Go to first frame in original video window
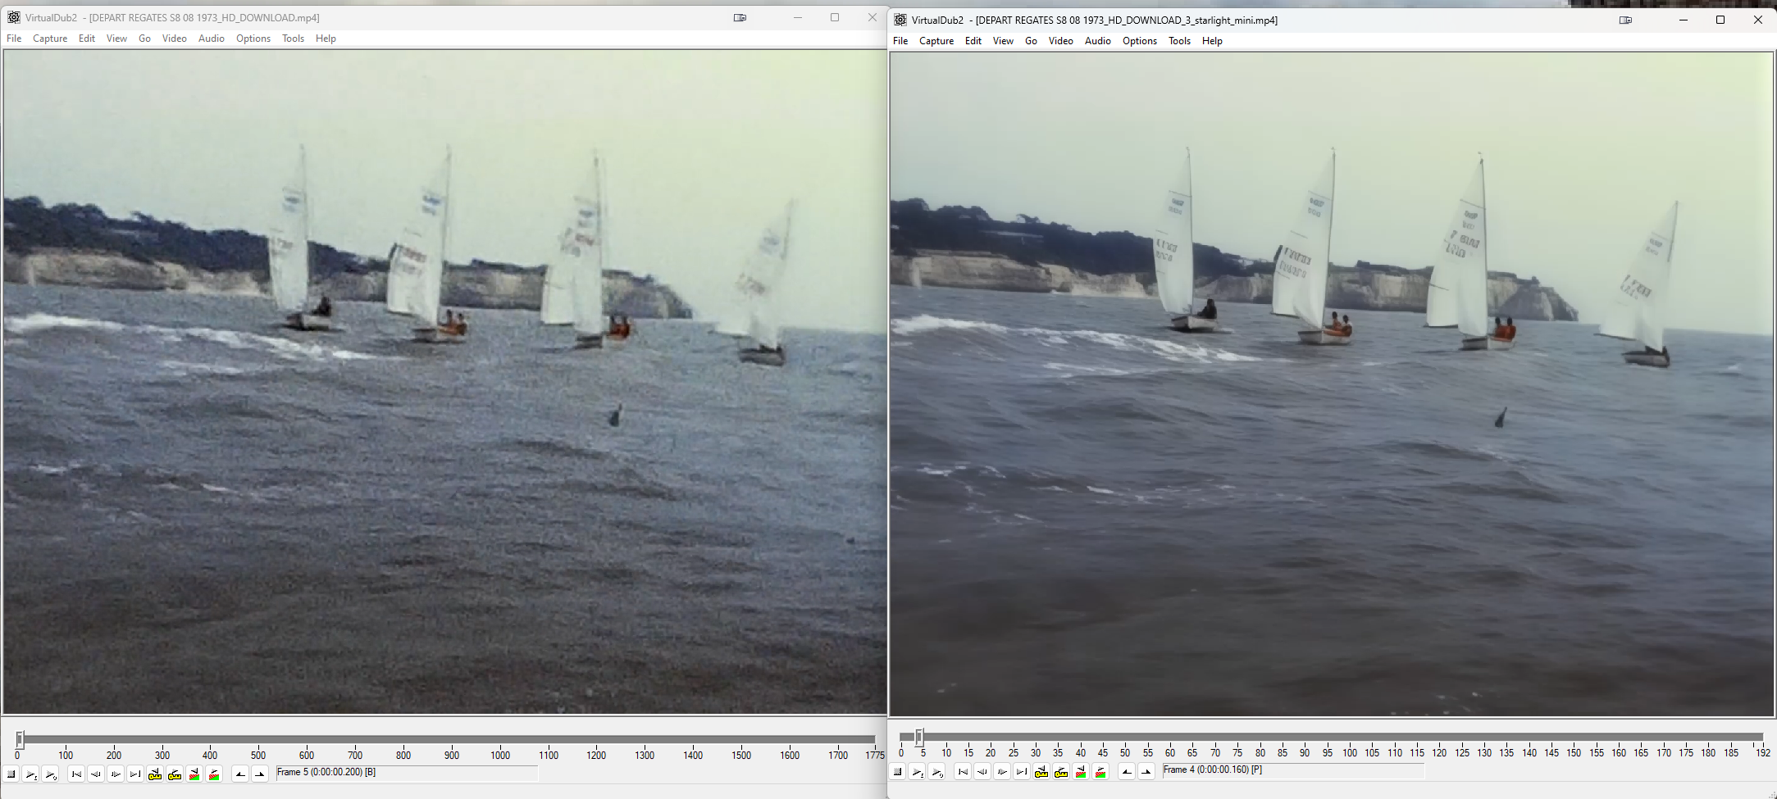Image resolution: width=1777 pixels, height=799 pixels. pyautogui.click(x=76, y=774)
